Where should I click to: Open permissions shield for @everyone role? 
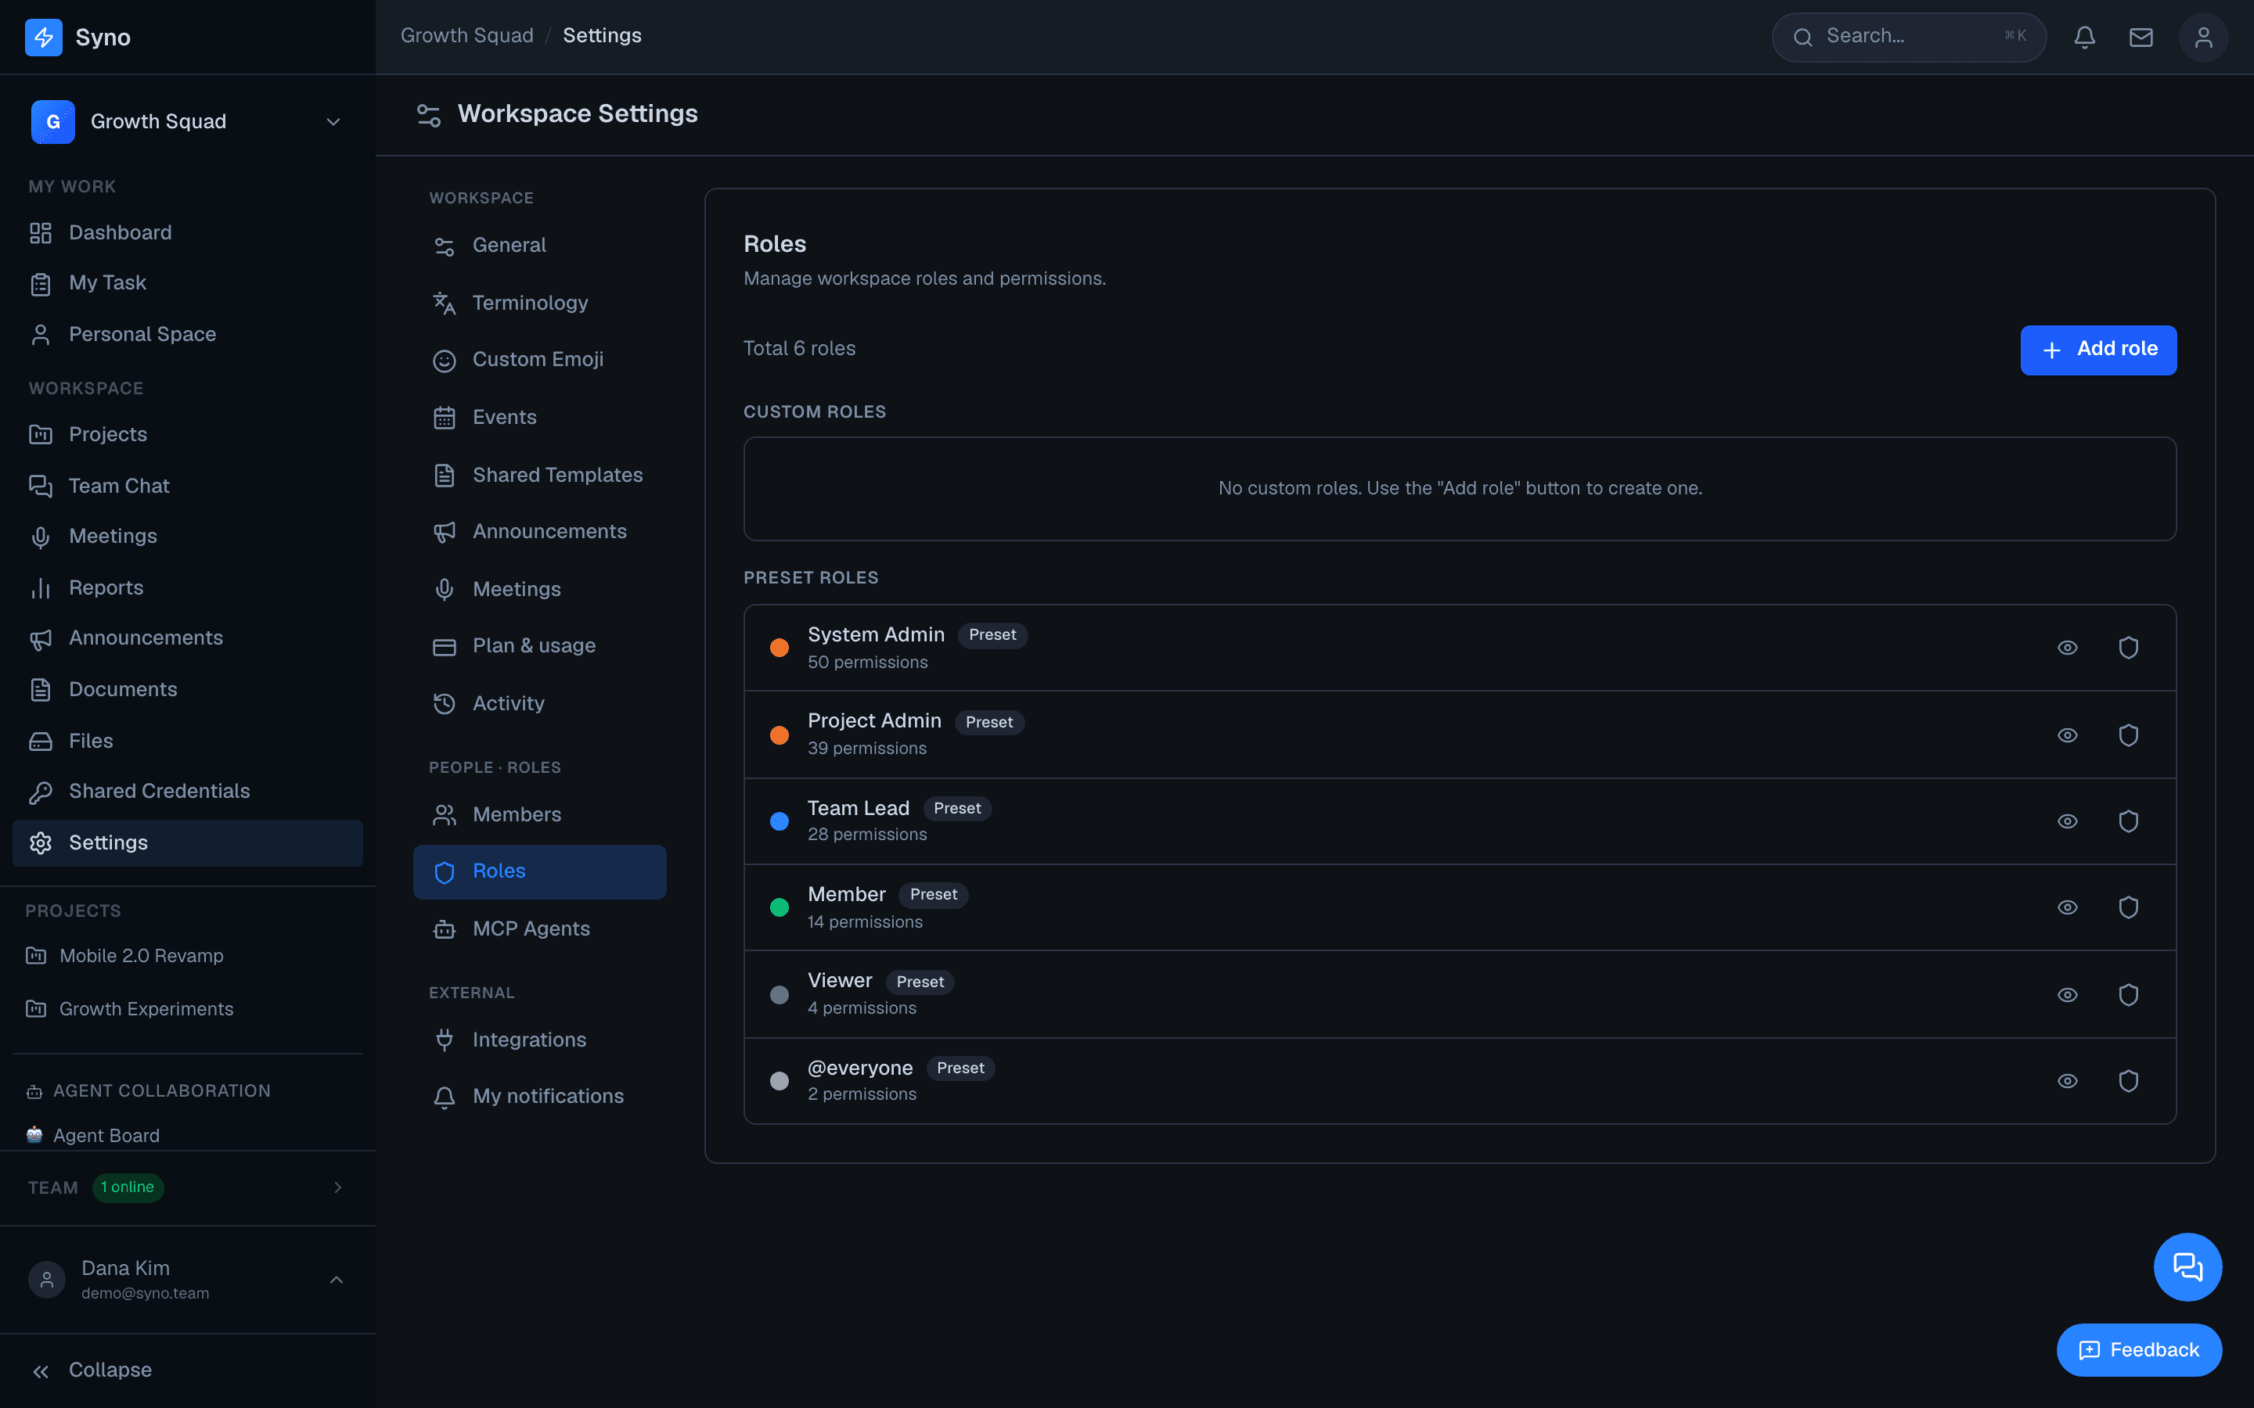[x=2128, y=1080]
